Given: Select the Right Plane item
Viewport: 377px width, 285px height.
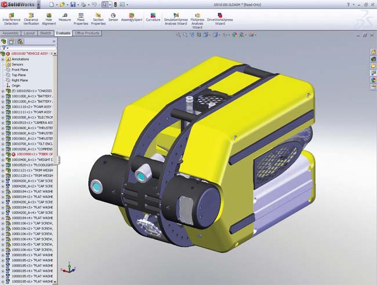Looking at the screenshot, I should pyautogui.click(x=20, y=80).
